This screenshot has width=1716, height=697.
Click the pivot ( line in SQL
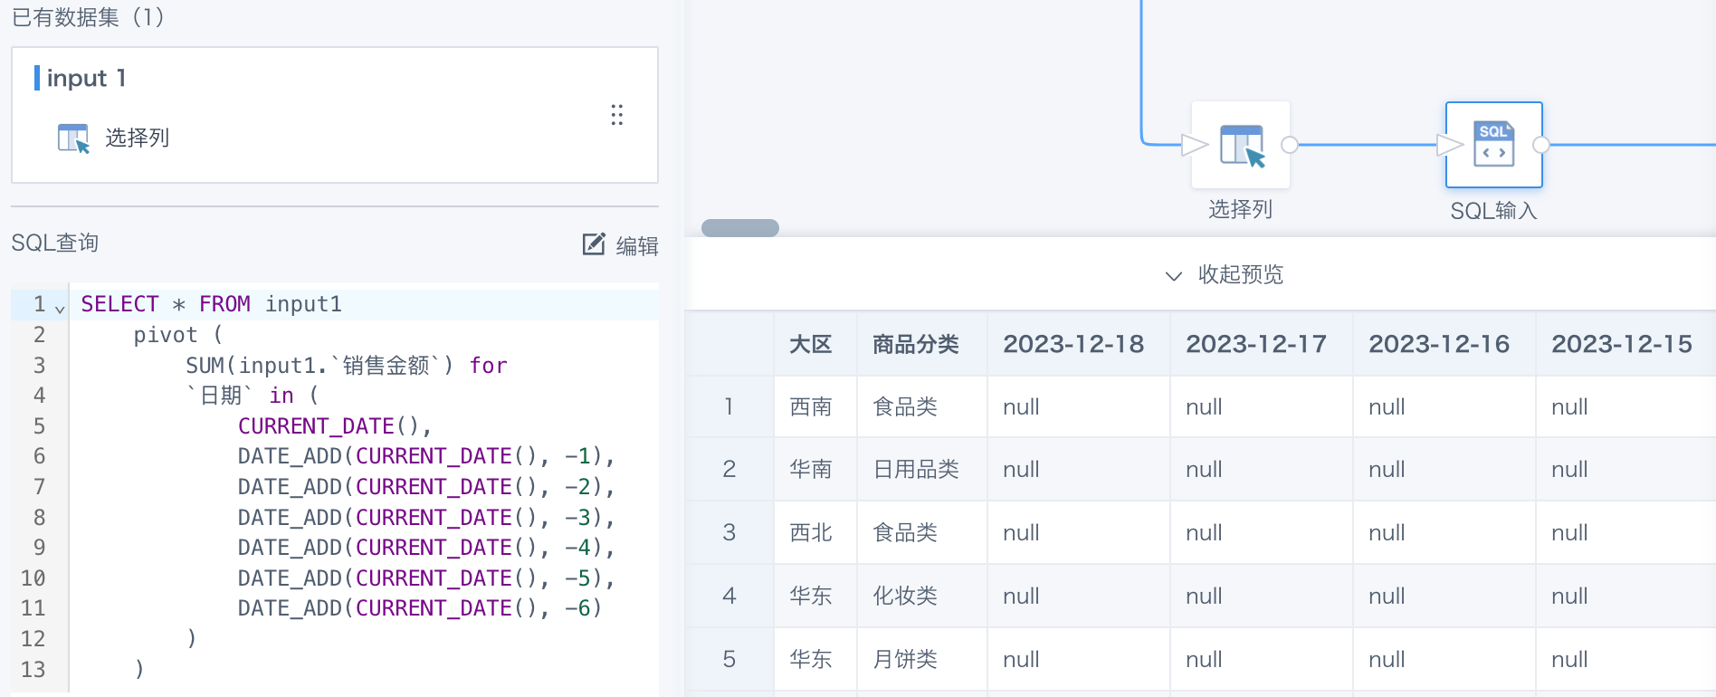click(x=178, y=335)
